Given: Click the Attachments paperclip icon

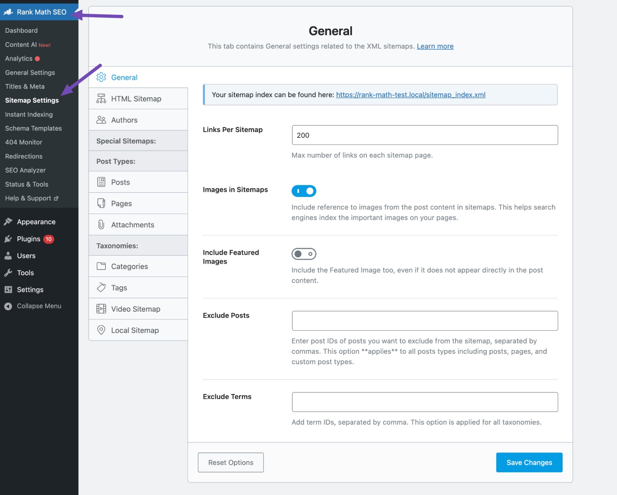Looking at the screenshot, I should pyautogui.click(x=101, y=225).
